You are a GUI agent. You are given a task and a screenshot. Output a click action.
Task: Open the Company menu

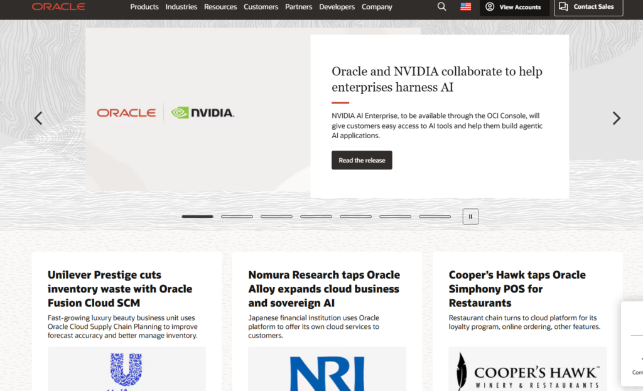coord(377,7)
